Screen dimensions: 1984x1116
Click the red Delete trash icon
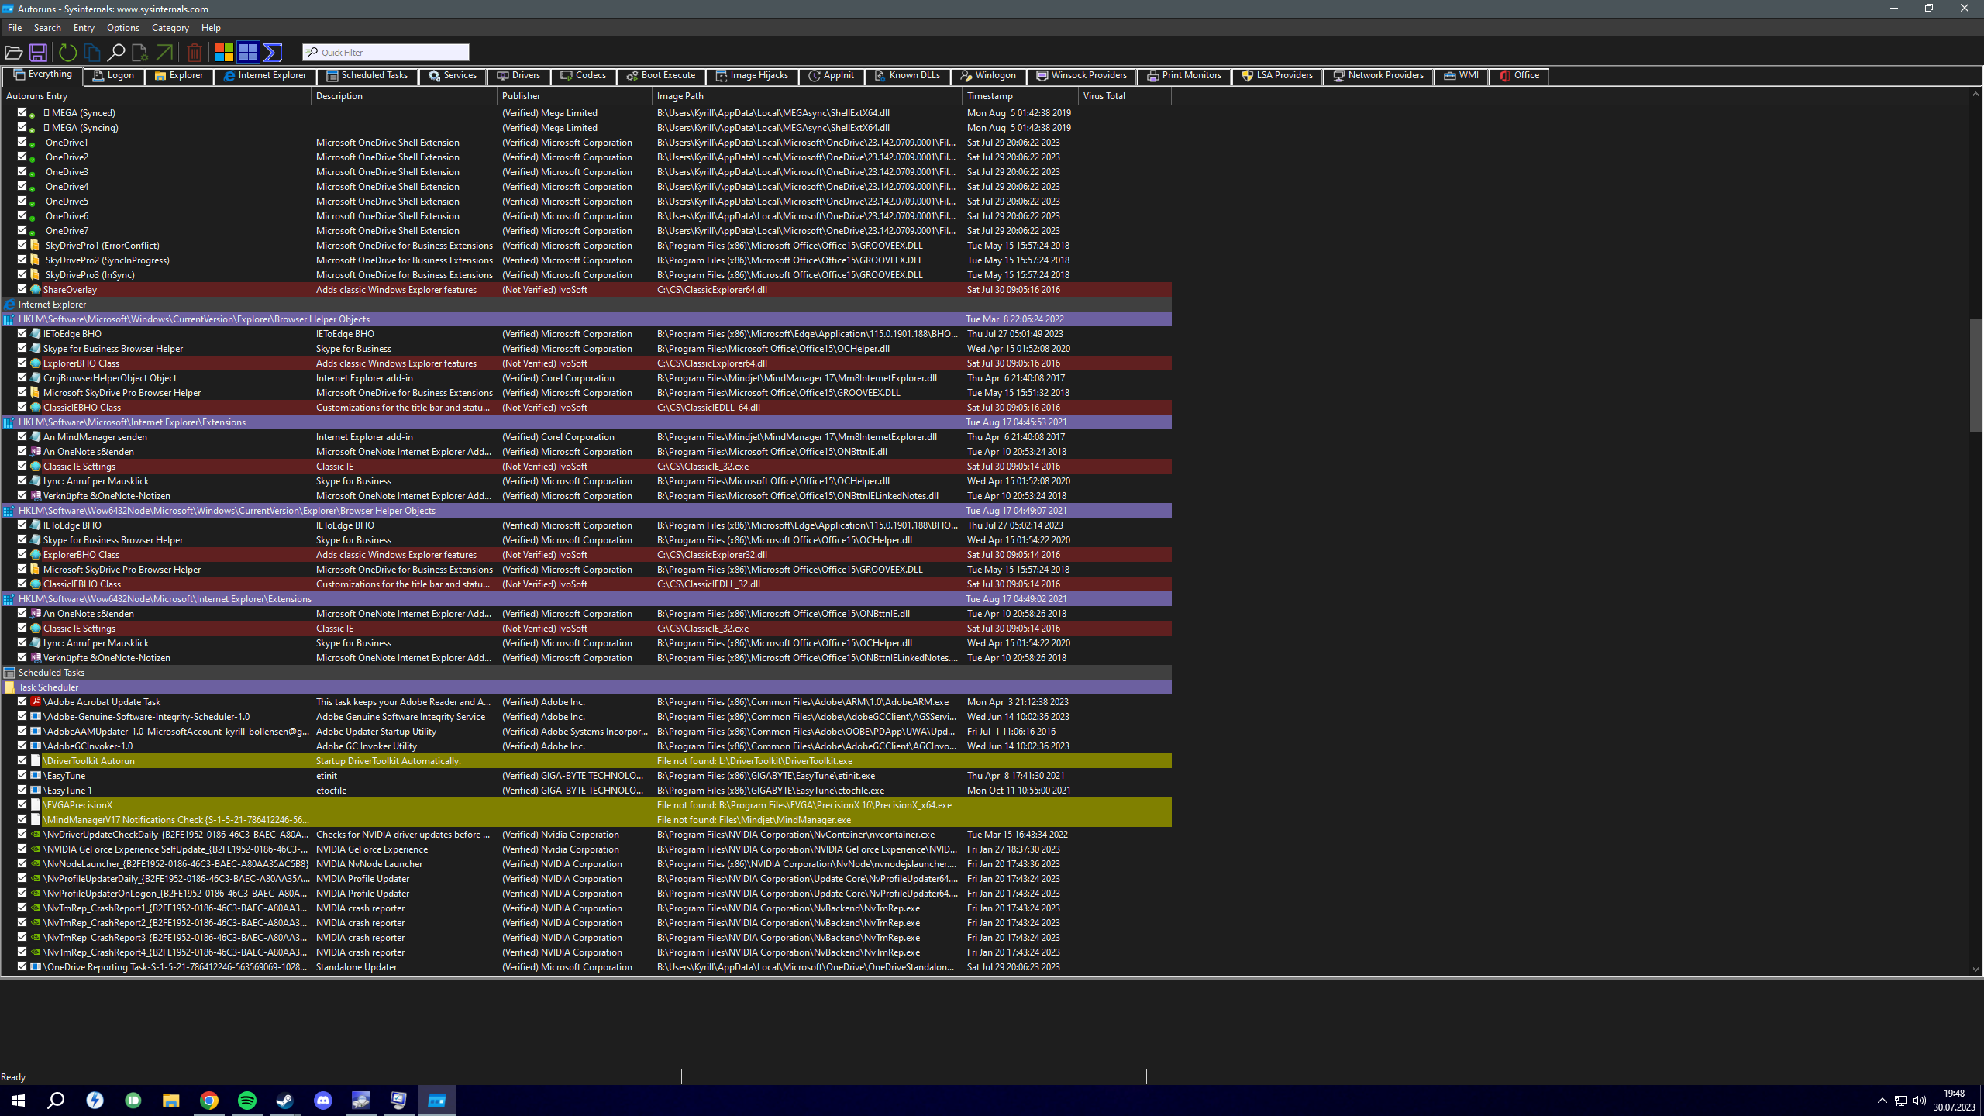coord(195,53)
